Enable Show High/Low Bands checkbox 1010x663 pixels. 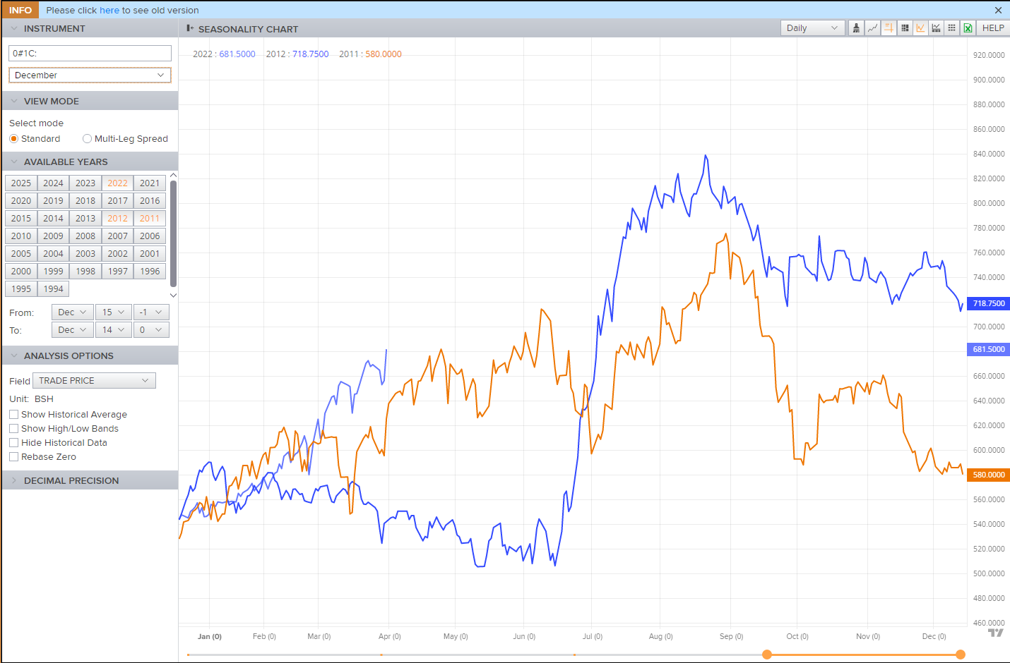[13, 429]
